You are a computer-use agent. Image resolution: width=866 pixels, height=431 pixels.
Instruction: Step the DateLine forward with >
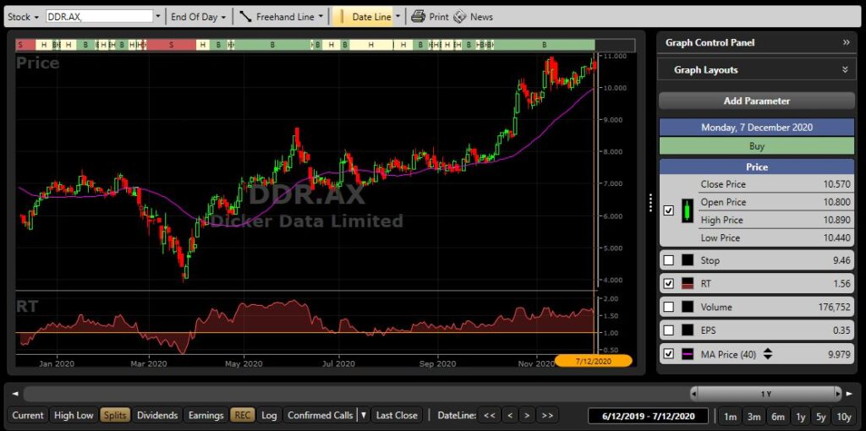pos(528,415)
